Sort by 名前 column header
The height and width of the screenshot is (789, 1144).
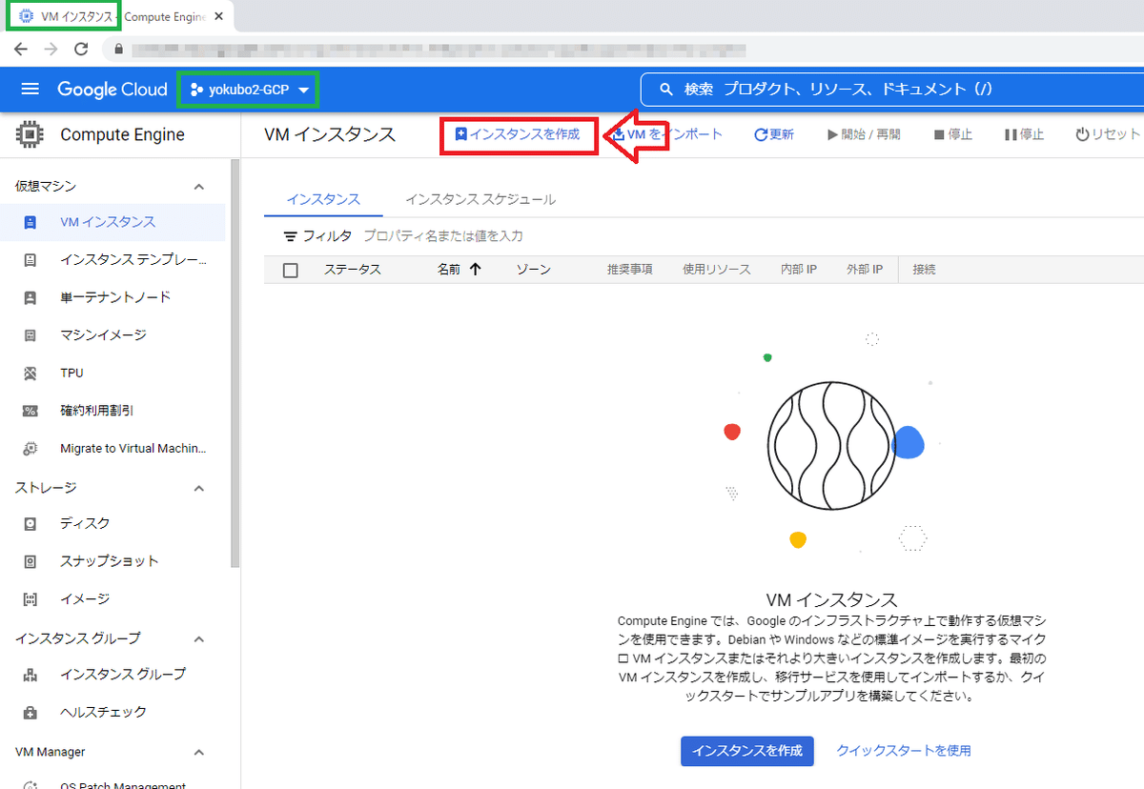(x=448, y=270)
